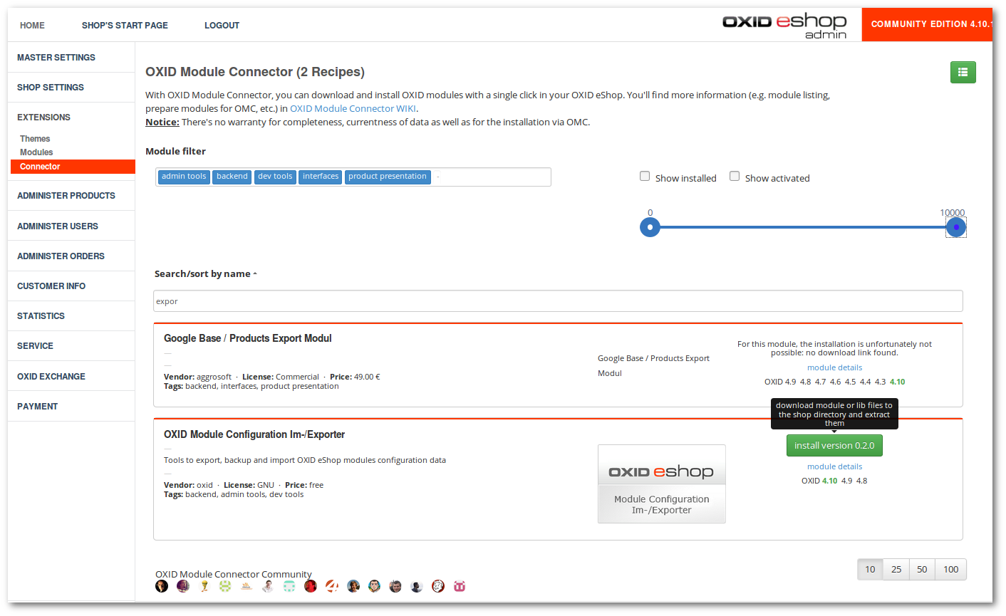Click the admin tools filter tag

click(184, 177)
